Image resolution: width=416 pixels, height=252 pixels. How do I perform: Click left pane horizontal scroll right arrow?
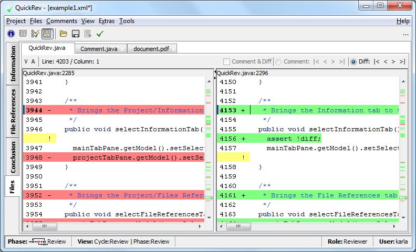tap(200, 226)
